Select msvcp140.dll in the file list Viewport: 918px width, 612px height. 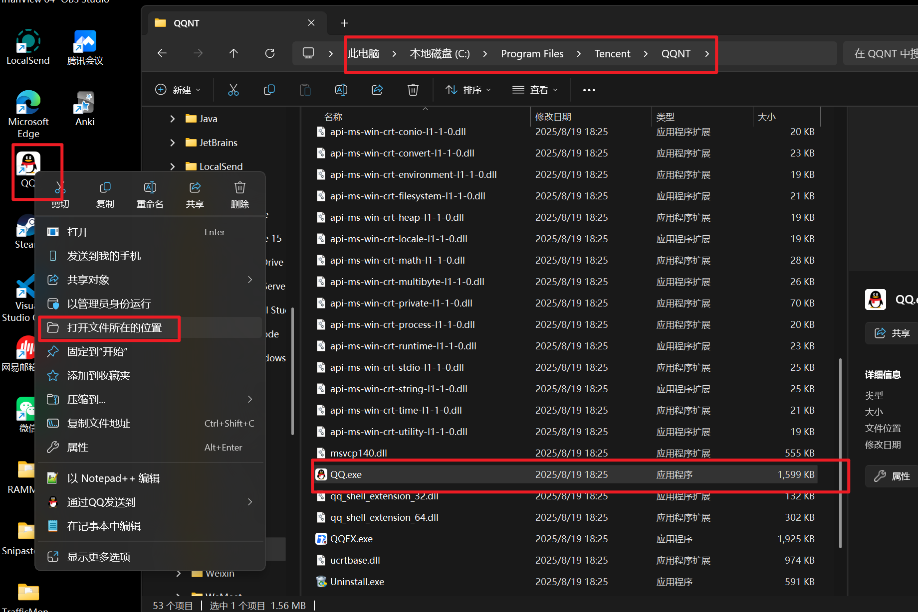click(567, 453)
